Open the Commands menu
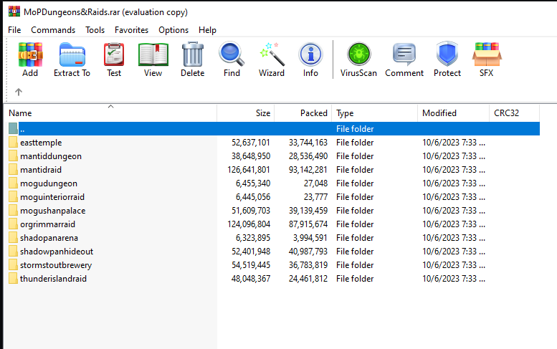The height and width of the screenshot is (349, 557). [x=53, y=30]
